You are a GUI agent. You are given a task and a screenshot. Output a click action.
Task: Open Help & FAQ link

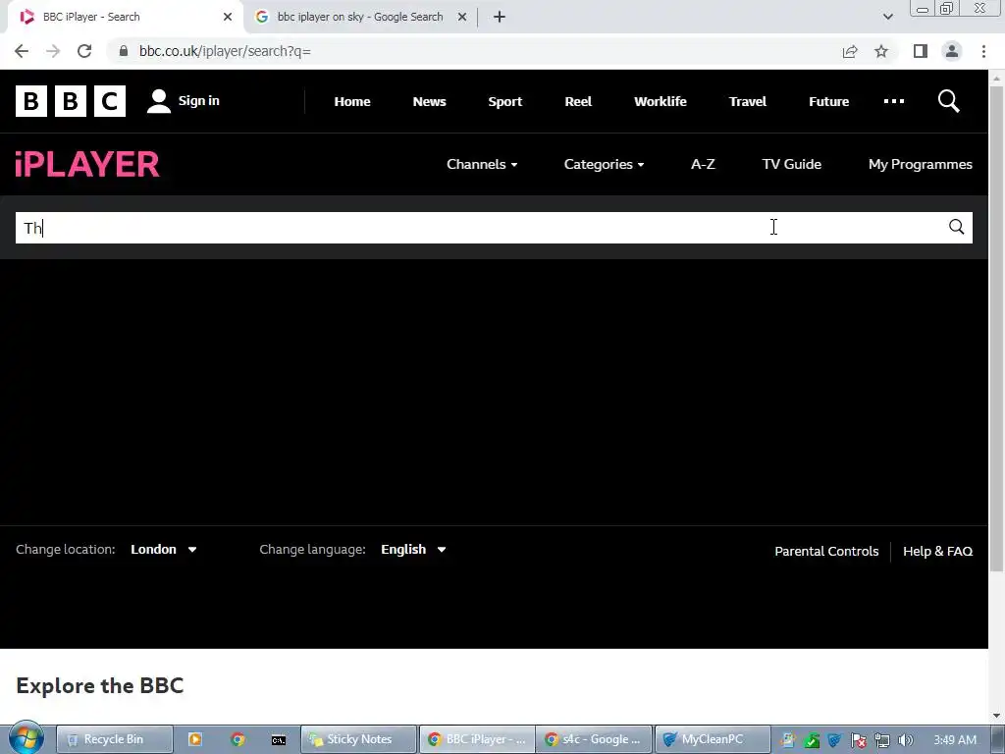pos(937,552)
